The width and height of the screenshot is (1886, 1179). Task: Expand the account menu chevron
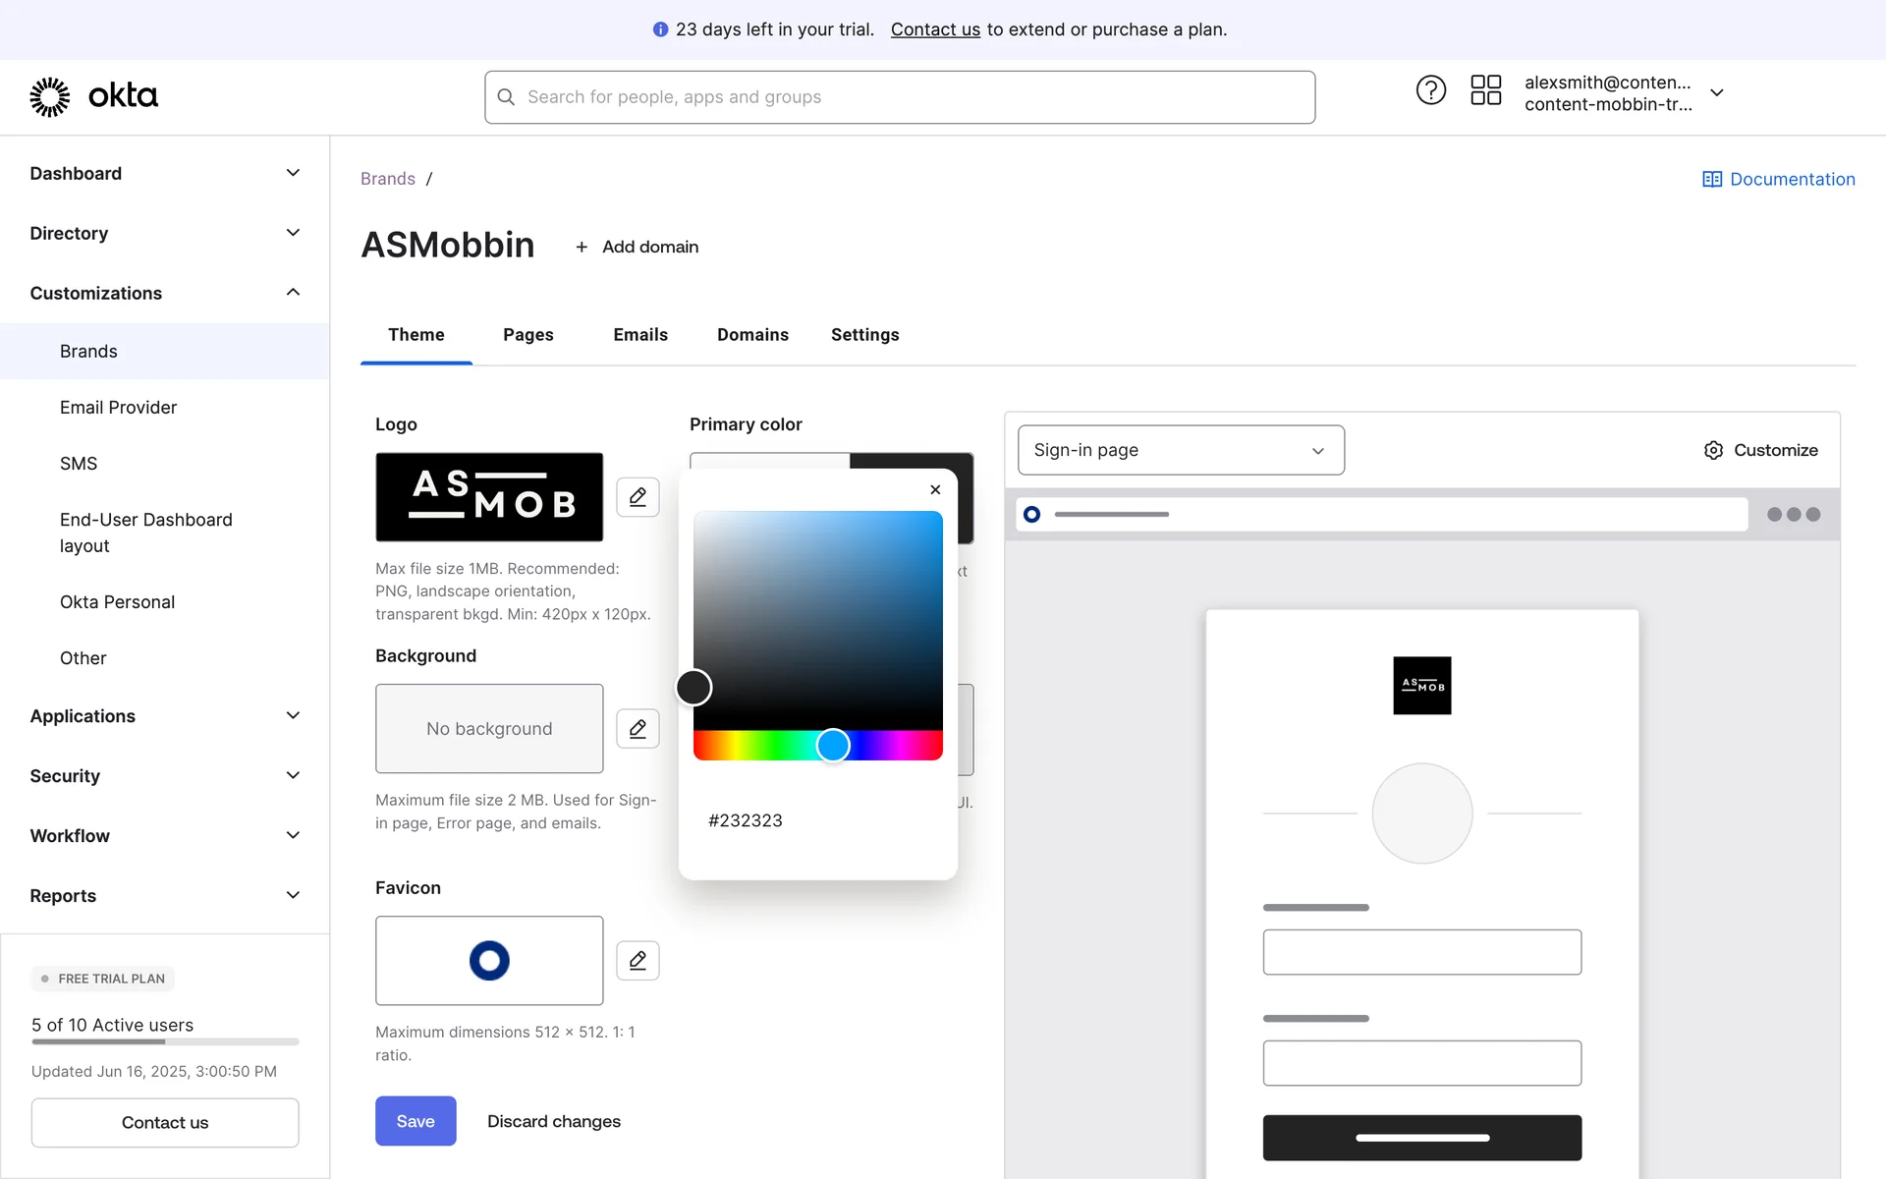coord(1717,92)
